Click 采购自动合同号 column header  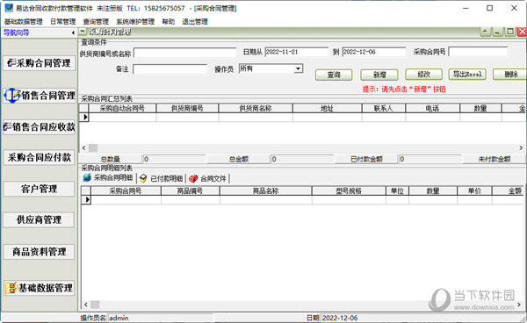[x=122, y=108]
